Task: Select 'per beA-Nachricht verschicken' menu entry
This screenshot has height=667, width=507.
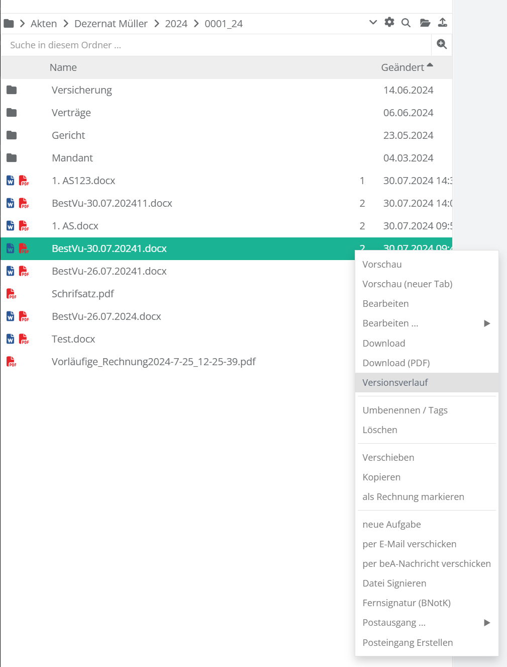Action: click(426, 564)
